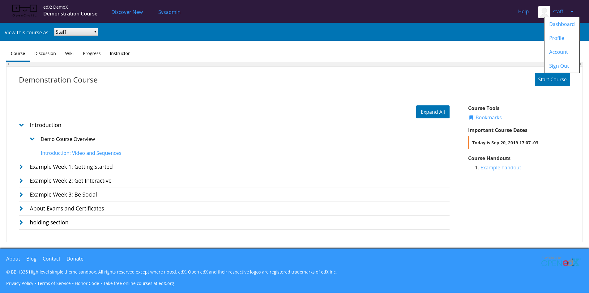Image resolution: width=589 pixels, height=293 pixels.
Task: Expand Example Week 2: Get Interactive chevron
Action: coord(21,180)
